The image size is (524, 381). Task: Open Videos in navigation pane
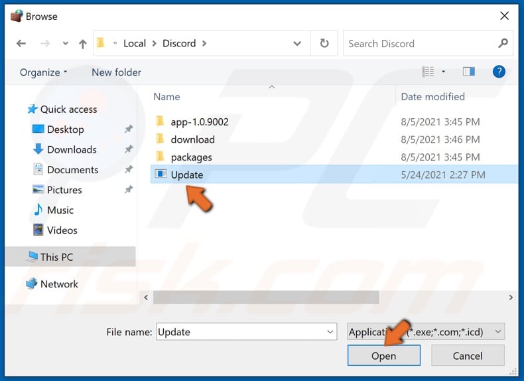56,230
